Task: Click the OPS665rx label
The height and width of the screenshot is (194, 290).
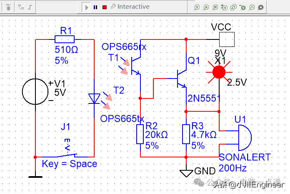Action: (x=124, y=47)
